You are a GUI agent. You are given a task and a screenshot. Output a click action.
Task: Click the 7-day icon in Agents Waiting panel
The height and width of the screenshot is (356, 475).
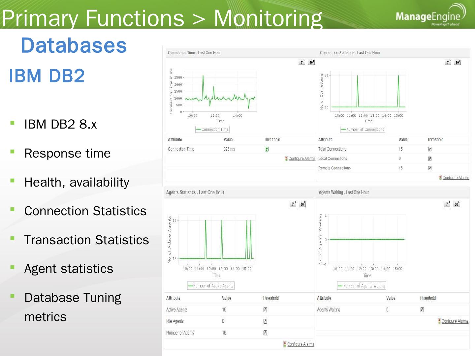(x=447, y=204)
